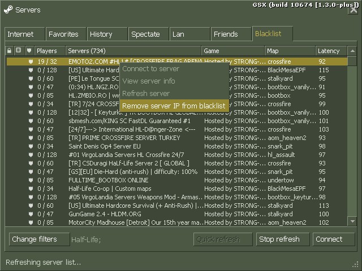Click latency value 115 for BlackMesaEPF row
362x271 pixels.
pyautogui.click(x=324, y=70)
